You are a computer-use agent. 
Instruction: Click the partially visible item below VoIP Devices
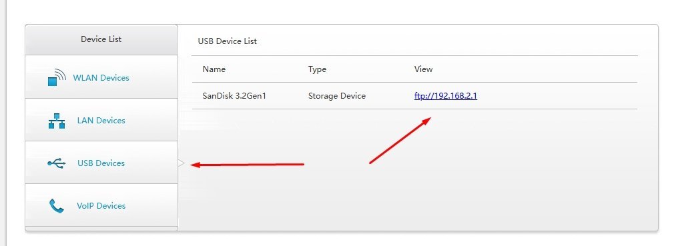pos(101,229)
